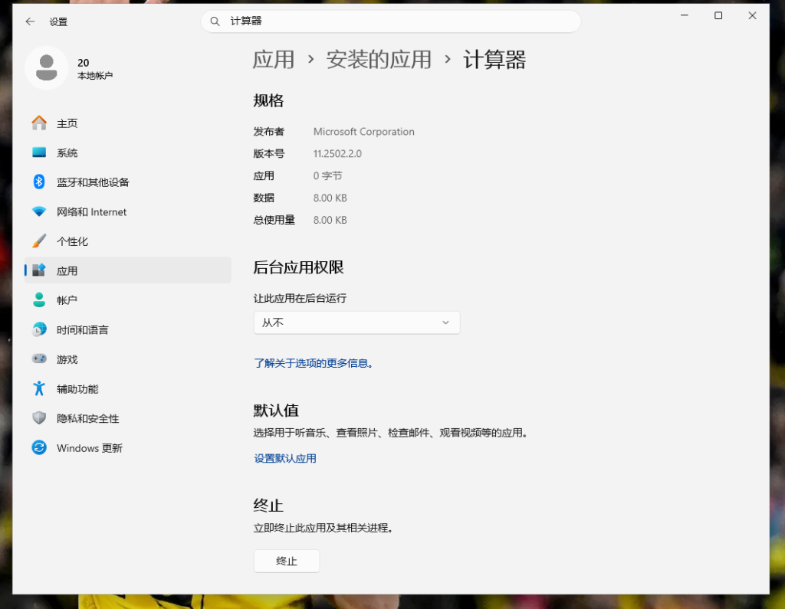This screenshot has height=609, width=785.
Task: Click the user avatar picture
Action: 47,68
